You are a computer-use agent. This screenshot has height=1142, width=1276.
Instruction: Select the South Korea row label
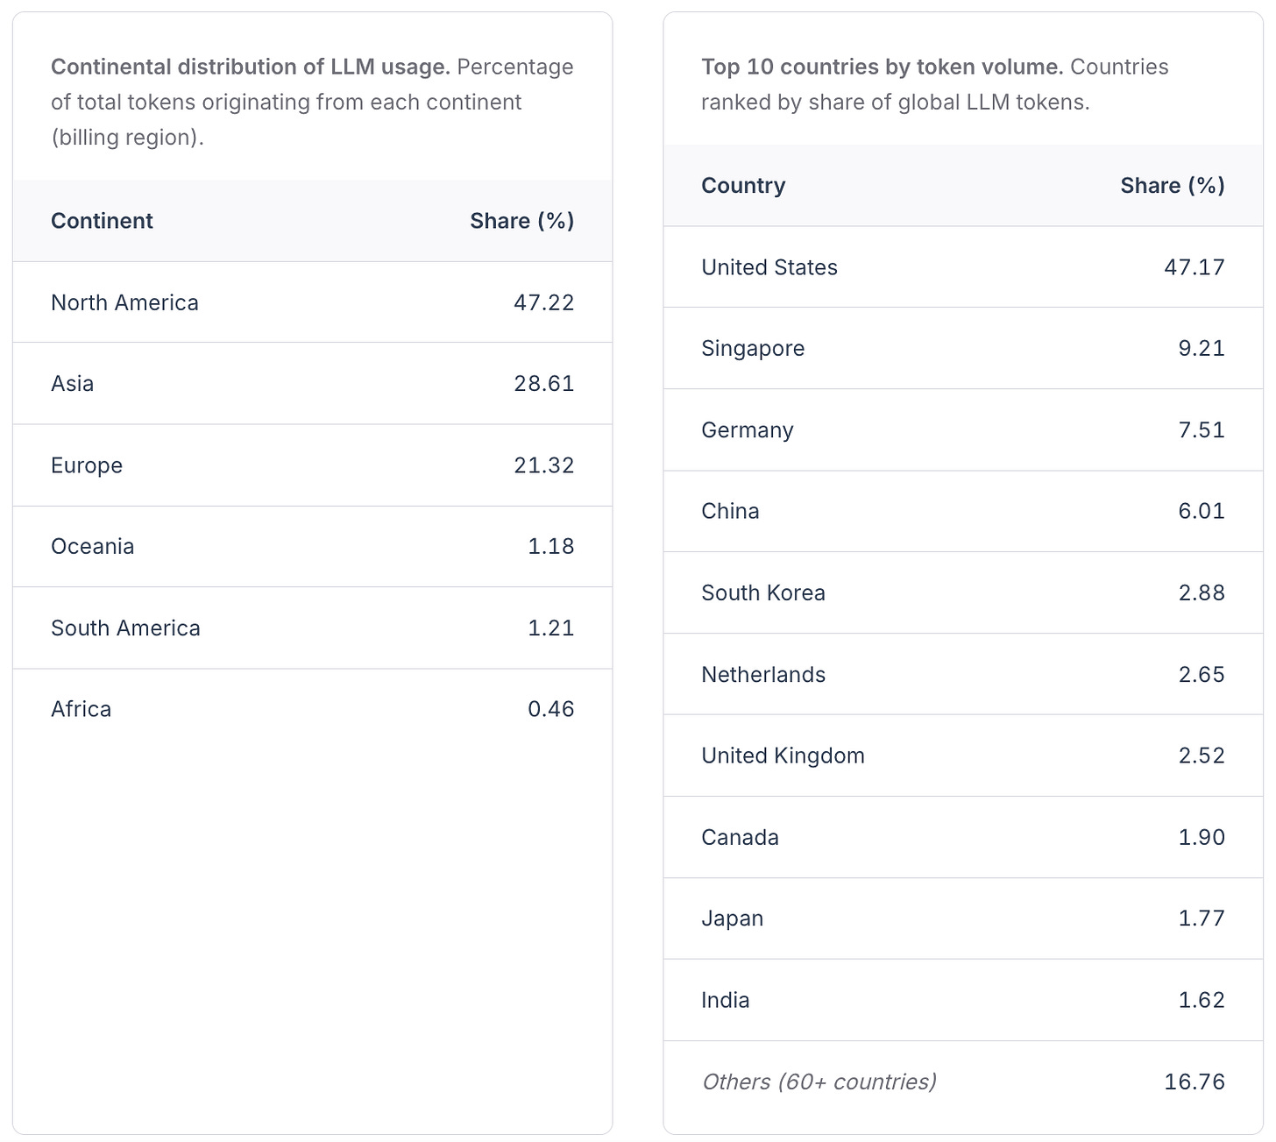click(x=762, y=593)
